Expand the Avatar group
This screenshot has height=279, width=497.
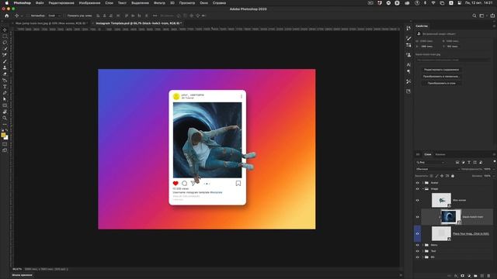point(422,183)
